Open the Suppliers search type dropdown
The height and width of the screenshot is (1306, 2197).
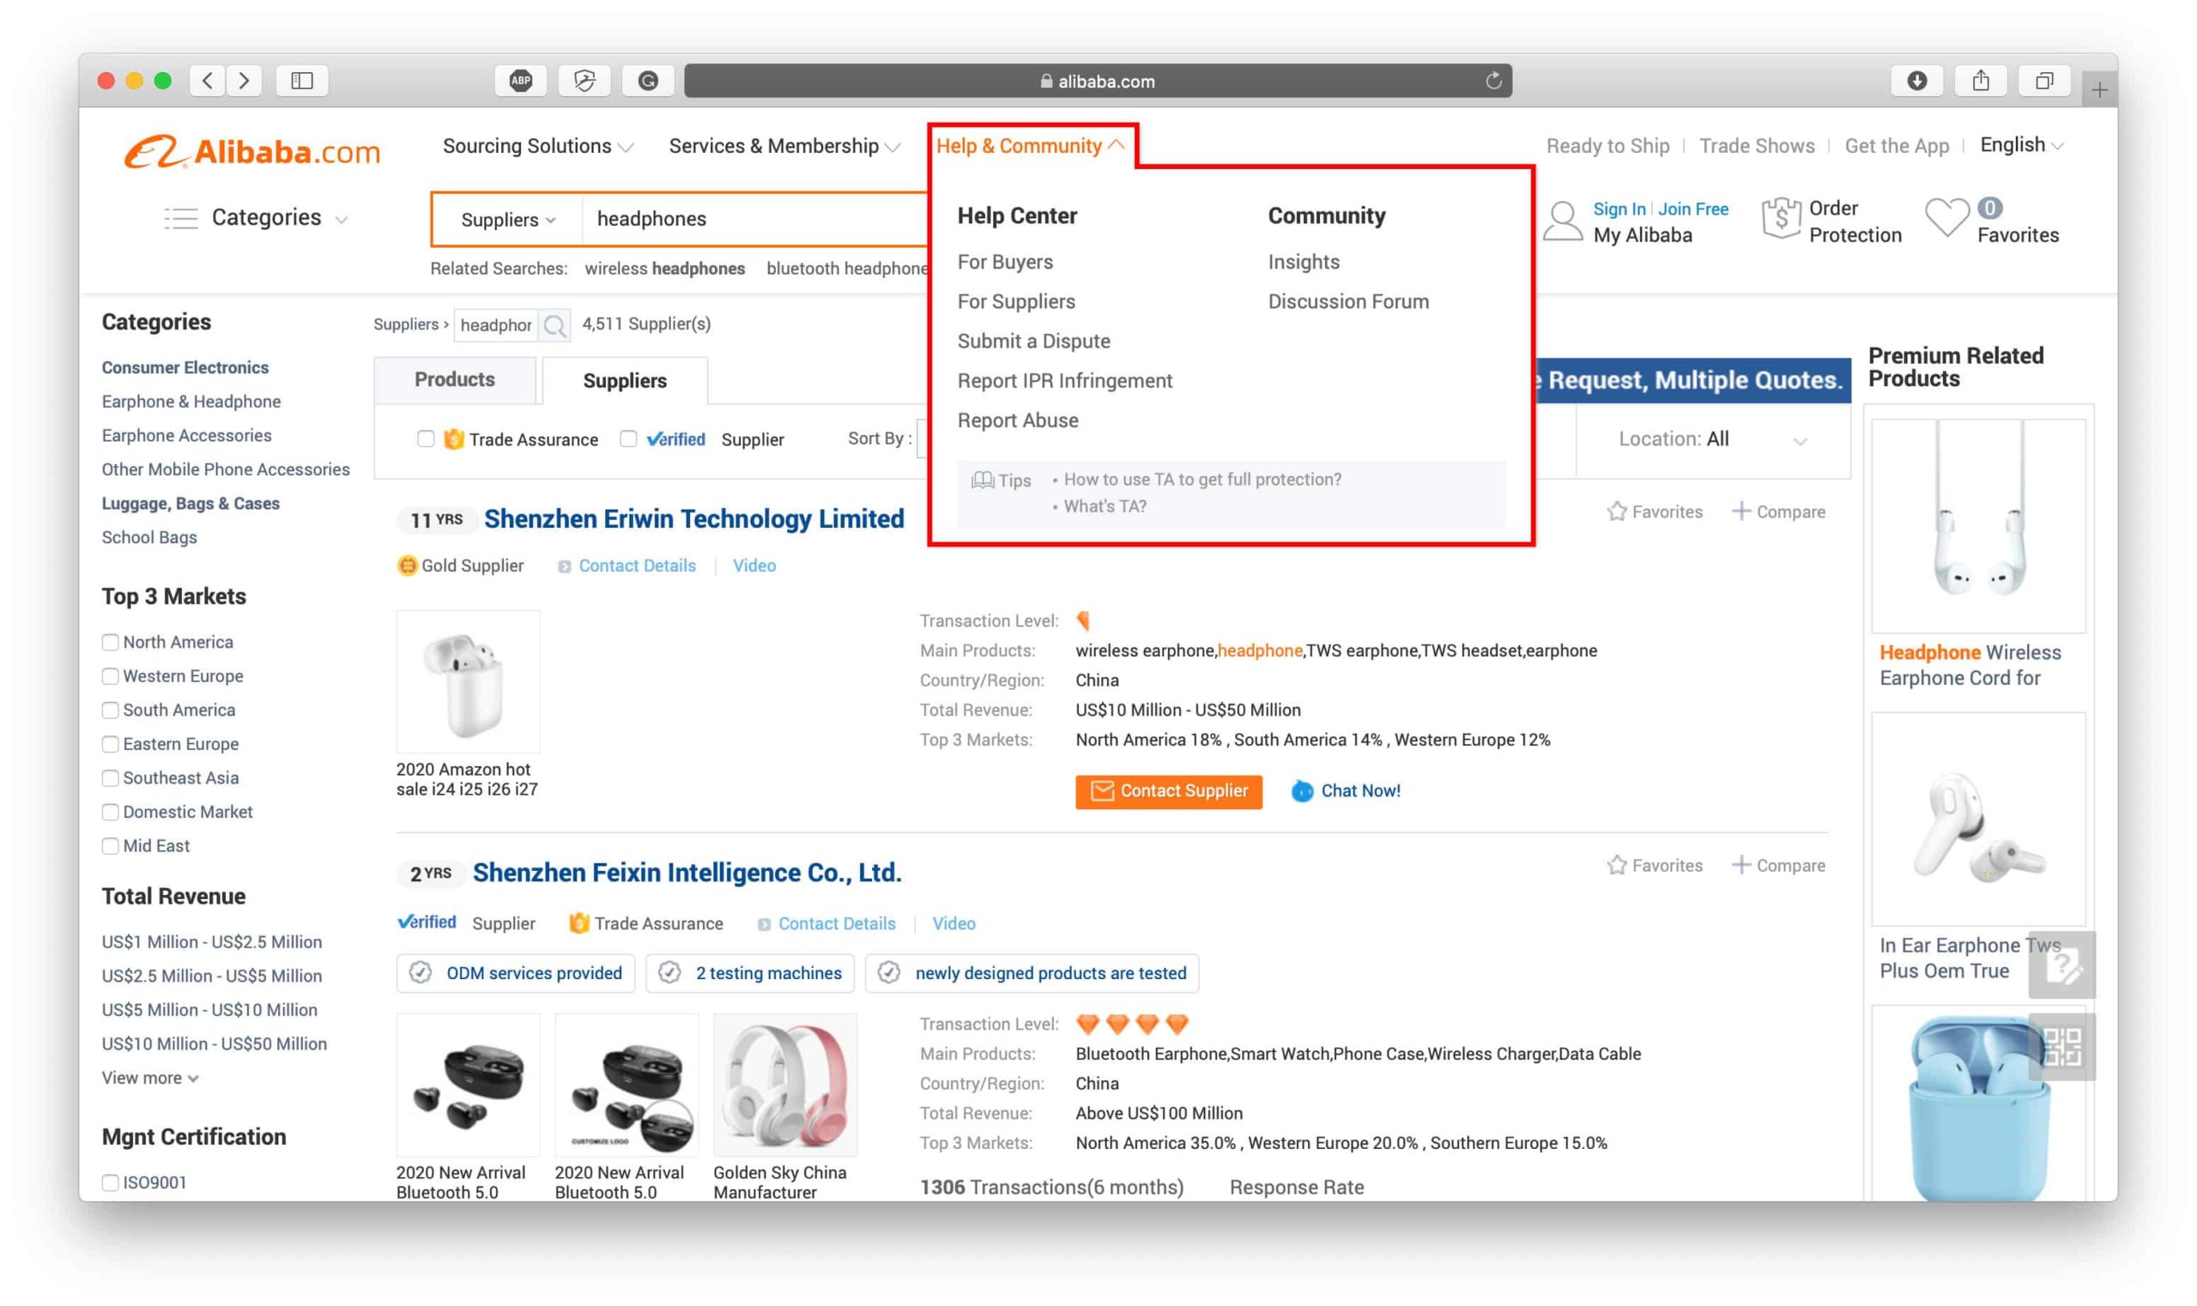click(x=507, y=218)
